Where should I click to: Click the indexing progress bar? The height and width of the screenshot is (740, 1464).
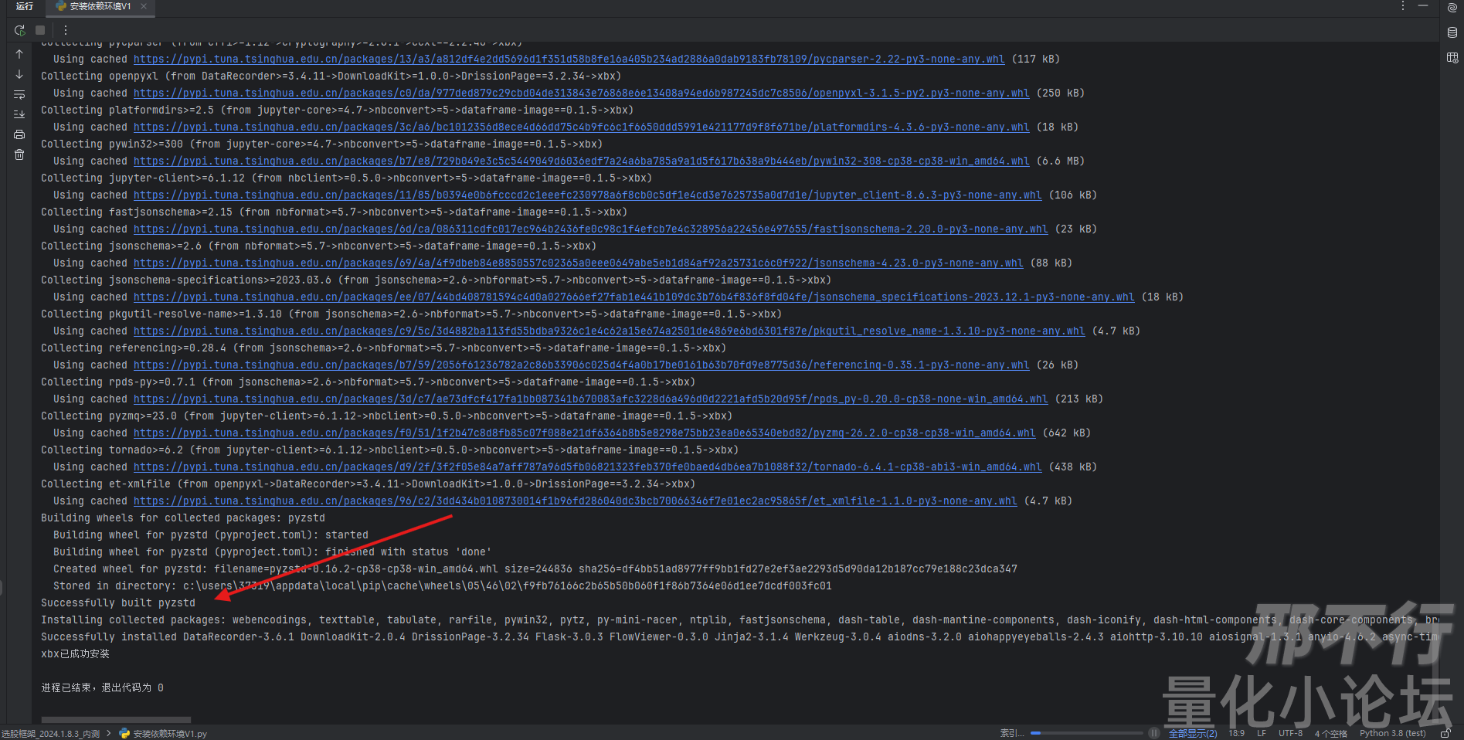pyautogui.click(x=1086, y=733)
